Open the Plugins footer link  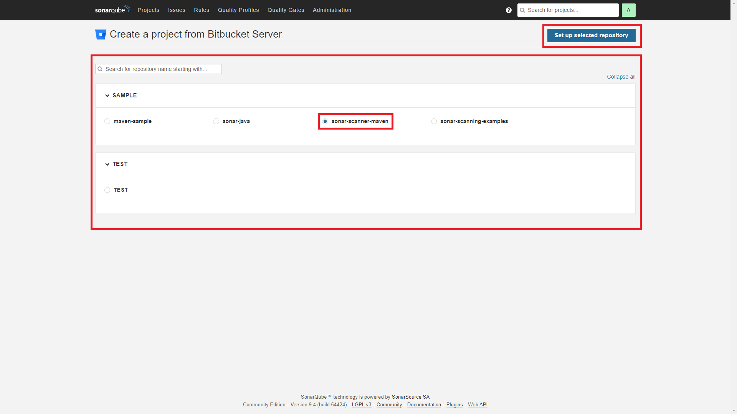[454, 405]
